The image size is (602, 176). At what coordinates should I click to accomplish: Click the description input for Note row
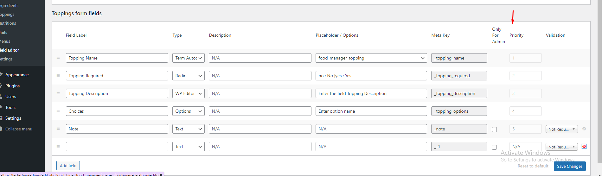pos(260,129)
